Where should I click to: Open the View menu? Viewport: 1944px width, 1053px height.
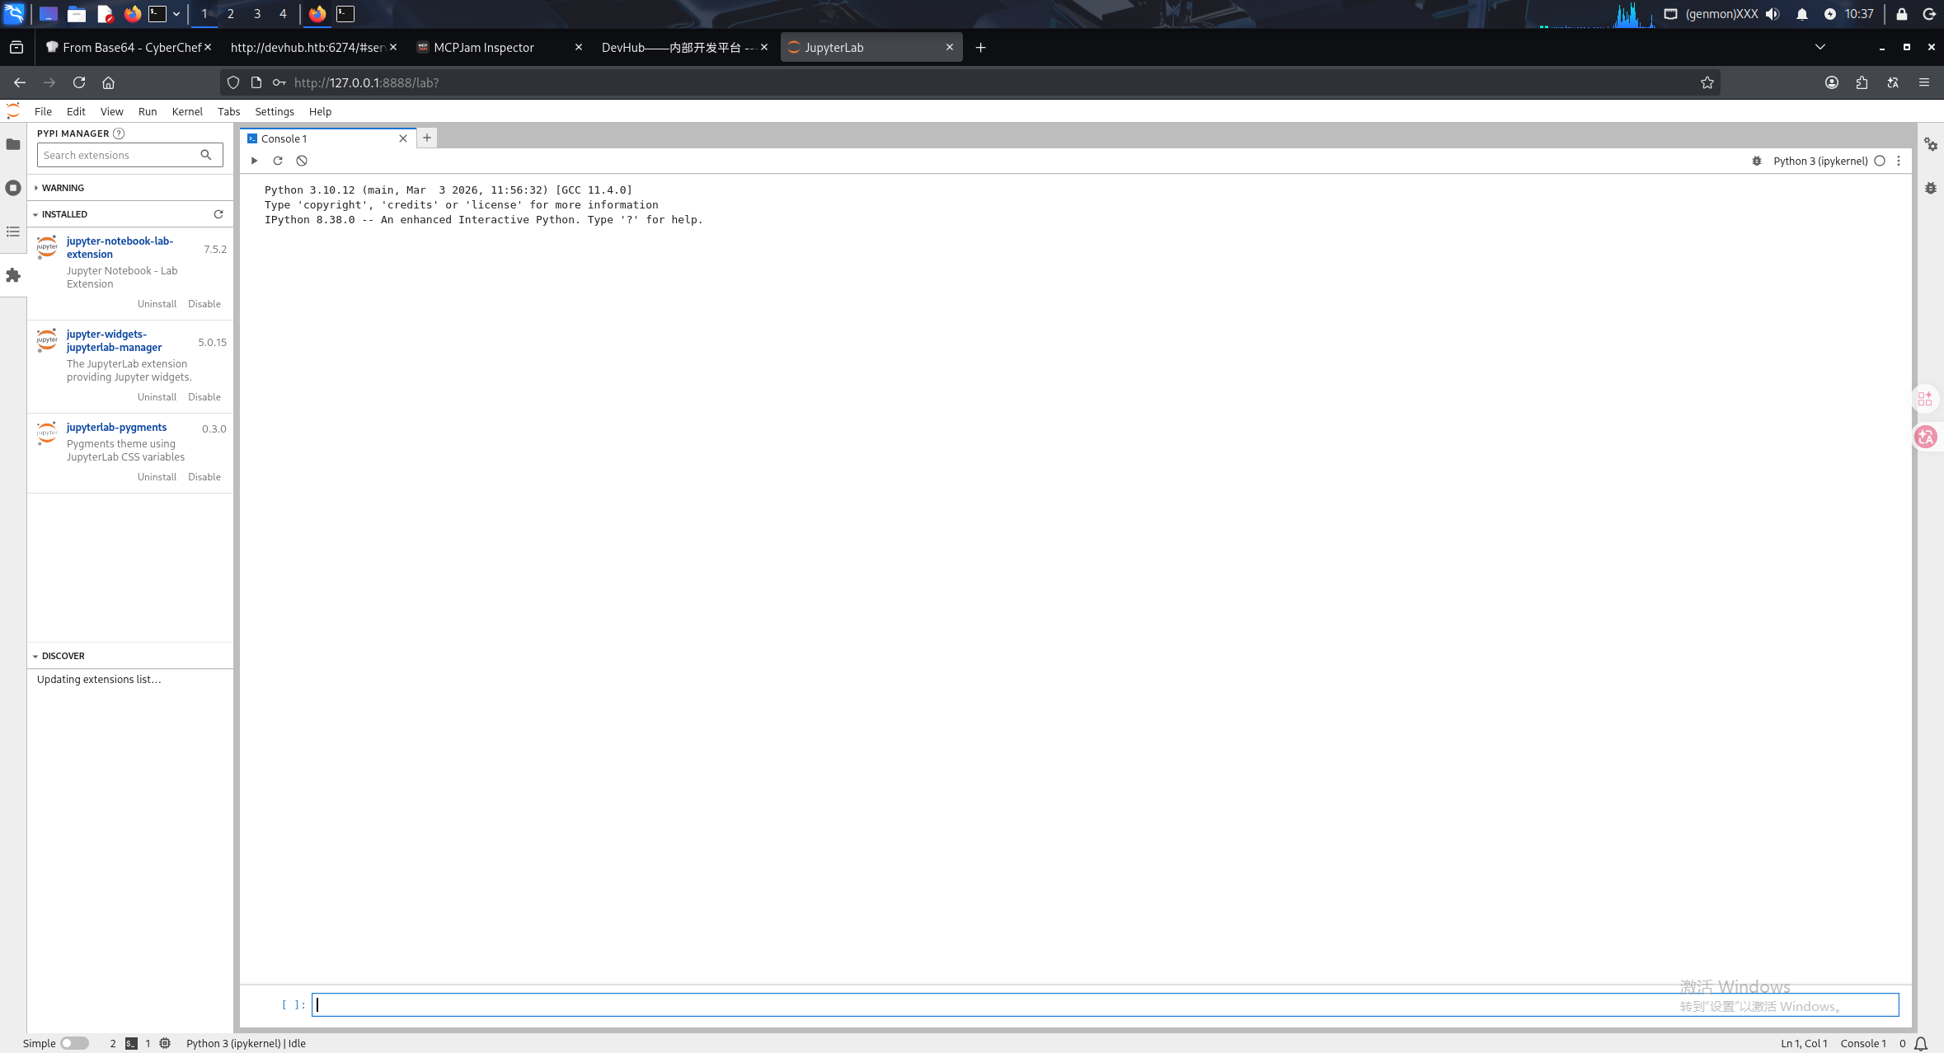tap(111, 111)
